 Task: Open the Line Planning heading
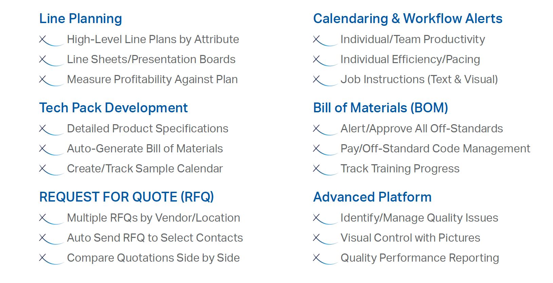80,19
